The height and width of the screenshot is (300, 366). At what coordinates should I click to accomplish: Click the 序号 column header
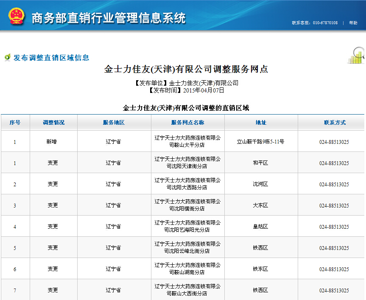[15, 123]
